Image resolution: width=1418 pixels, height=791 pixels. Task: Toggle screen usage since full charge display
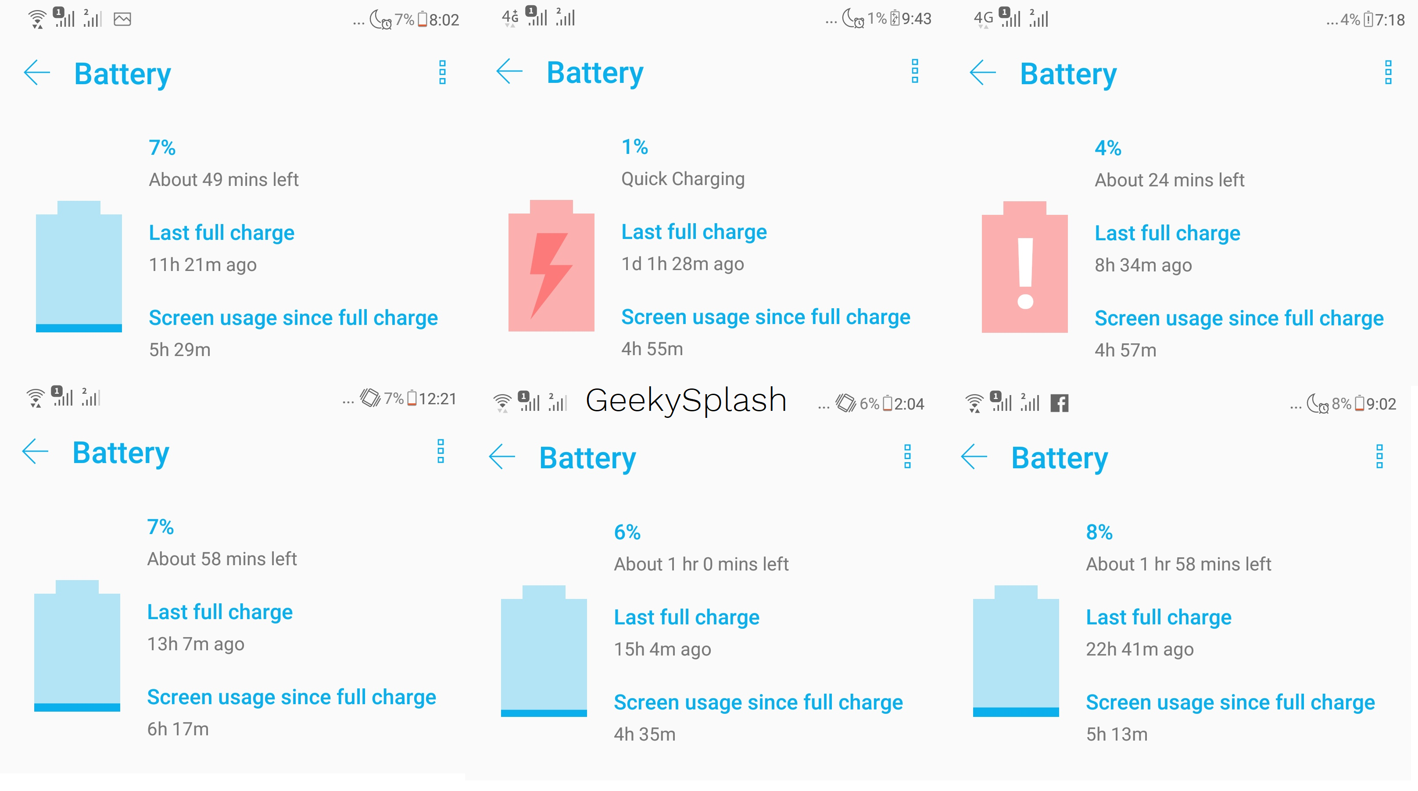pos(292,316)
